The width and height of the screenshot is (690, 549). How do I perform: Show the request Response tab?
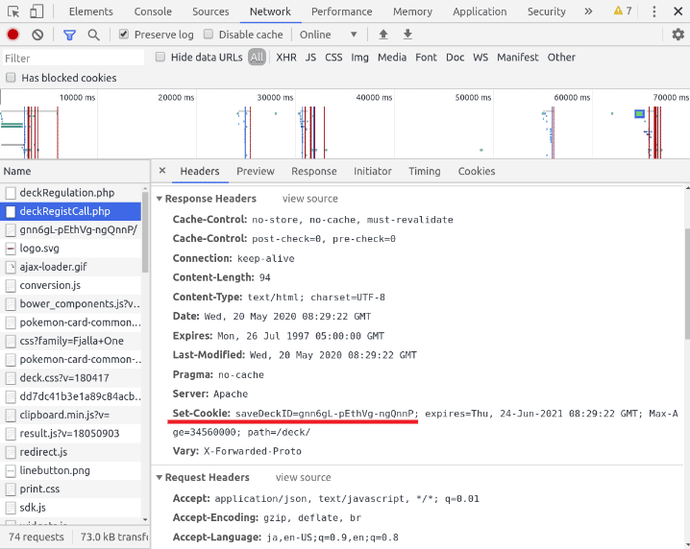click(x=313, y=171)
